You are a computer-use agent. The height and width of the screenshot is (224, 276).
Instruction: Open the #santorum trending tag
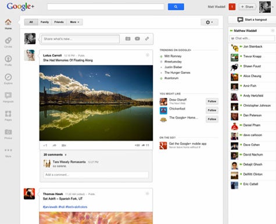(x=171, y=78)
